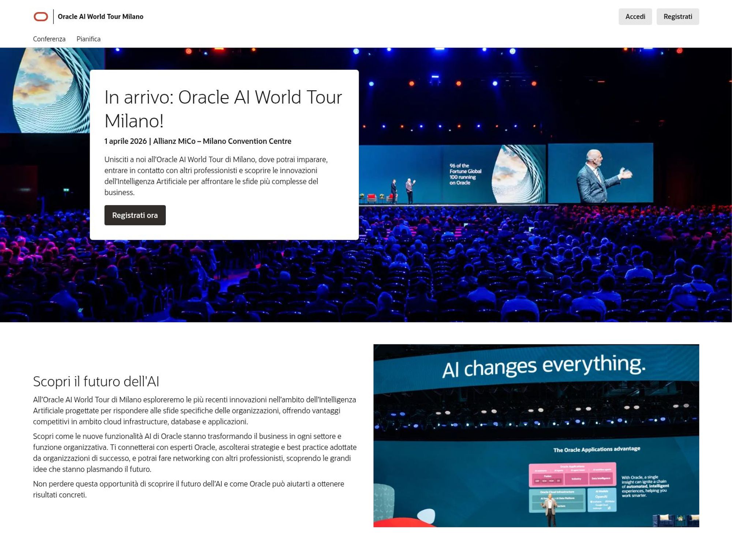Open Accedi to sign in
Screen dimensions: 732x549
tap(635, 16)
